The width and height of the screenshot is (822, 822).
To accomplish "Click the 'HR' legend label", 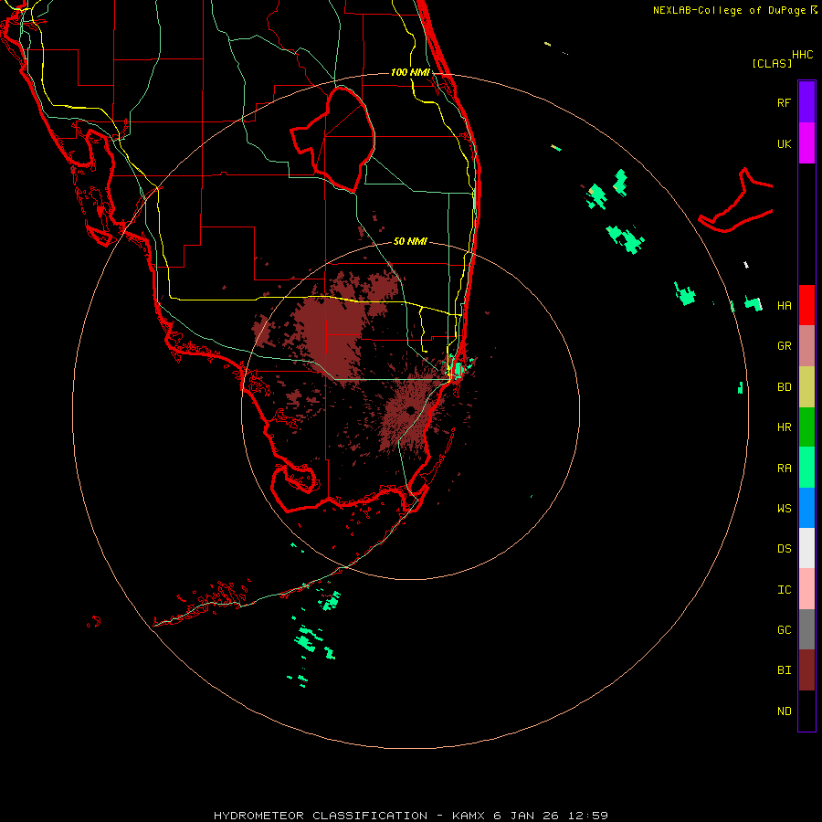I will 784,427.
